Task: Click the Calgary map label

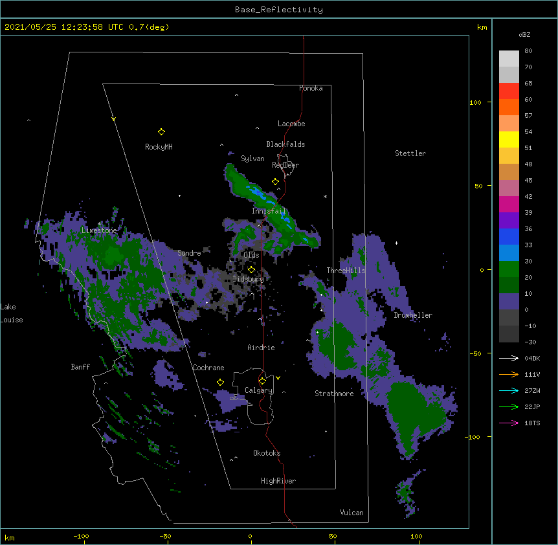Action: tap(259, 390)
